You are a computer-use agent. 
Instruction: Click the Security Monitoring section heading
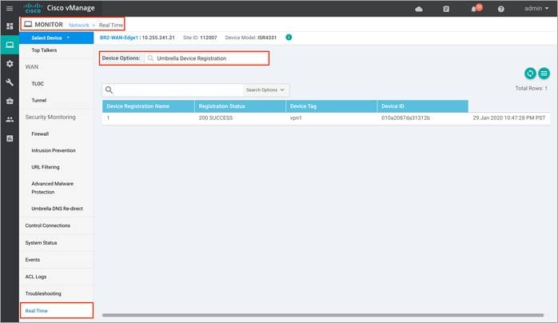pyautogui.click(x=50, y=117)
